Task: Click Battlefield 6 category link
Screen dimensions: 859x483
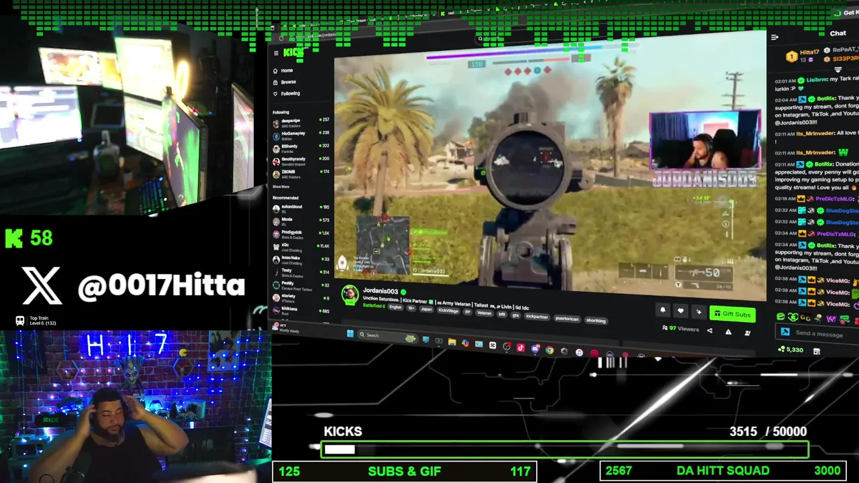Action: point(374,306)
